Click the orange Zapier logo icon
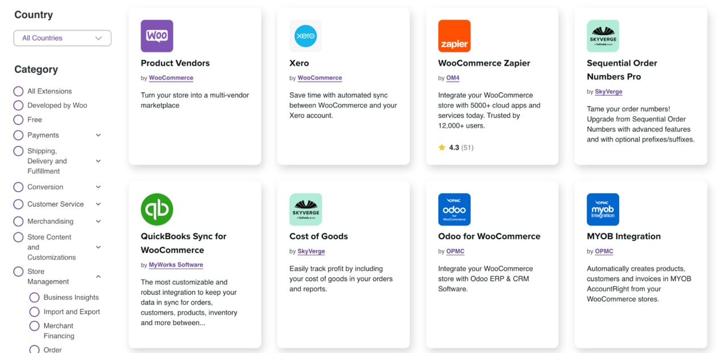The image size is (724, 353). 454,36
